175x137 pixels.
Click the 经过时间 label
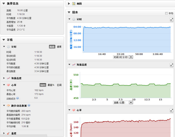coord(11,60)
